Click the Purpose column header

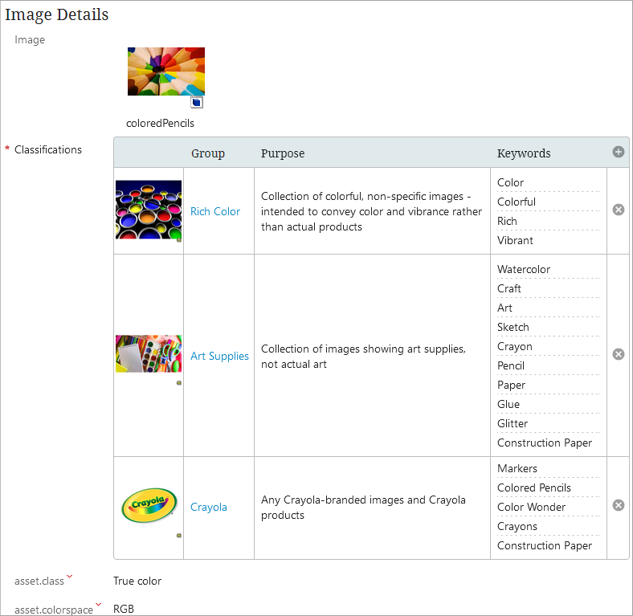point(283,153)
